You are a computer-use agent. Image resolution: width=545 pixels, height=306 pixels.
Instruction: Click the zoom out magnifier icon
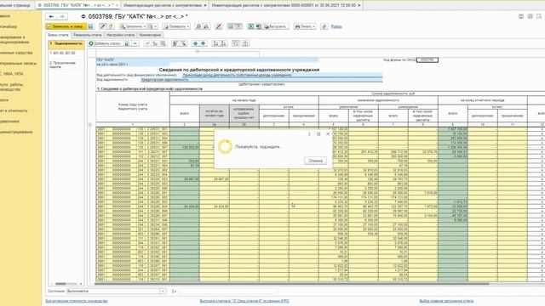(206, 26)
